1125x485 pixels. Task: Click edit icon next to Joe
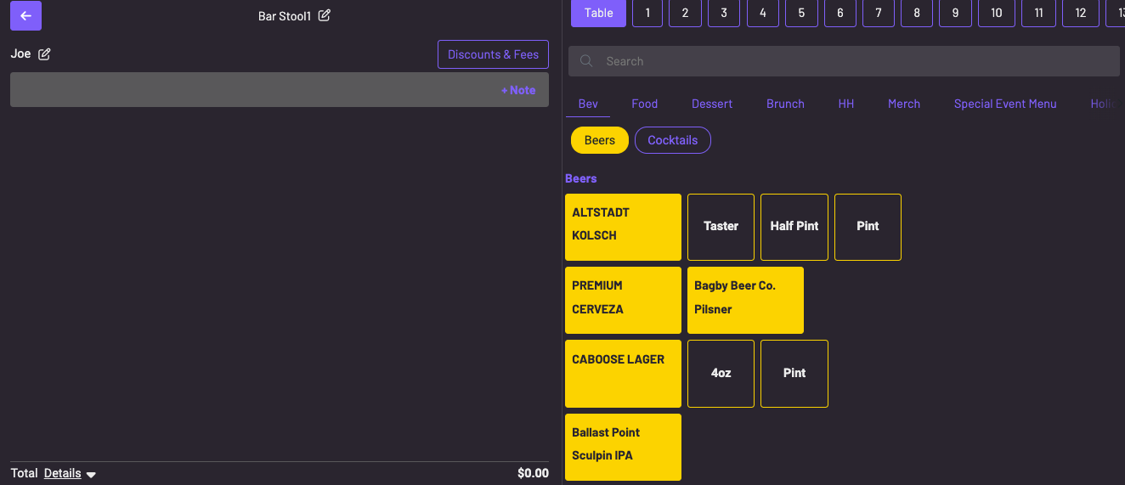44,54
